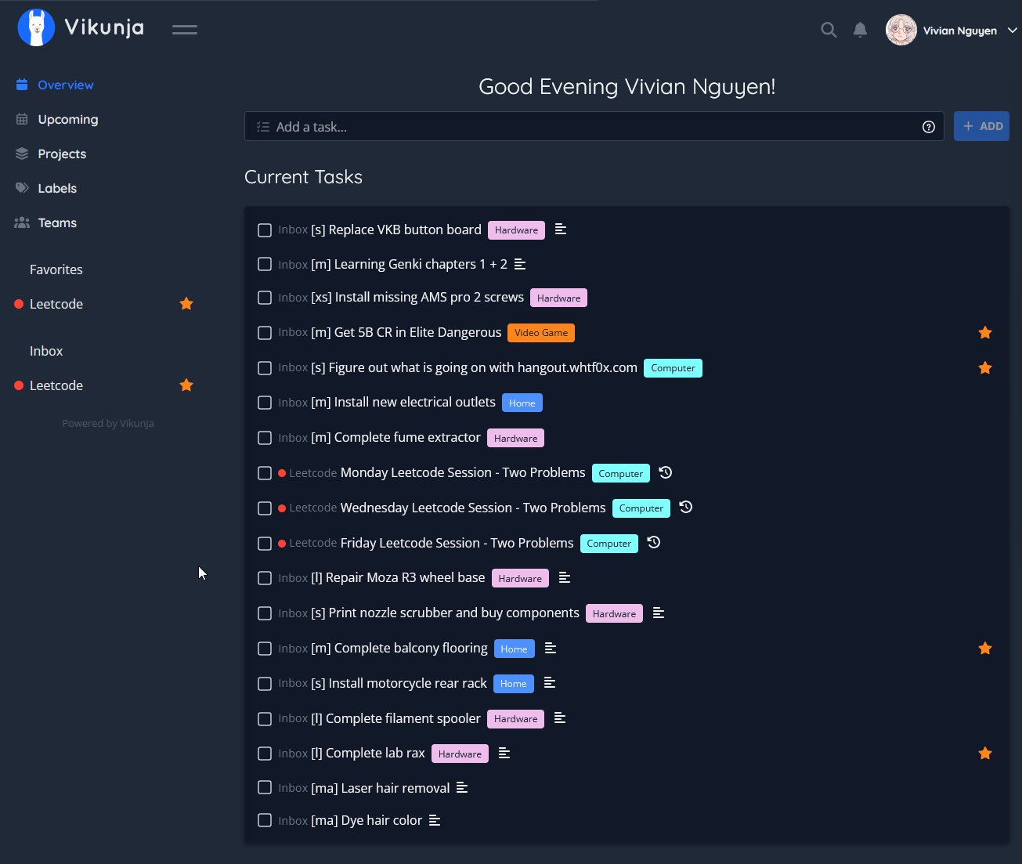Image resolution: width=1022 pixels, height=864 pixels.
Task: Open the notifications bell
Action: click(x=860, y=30)
